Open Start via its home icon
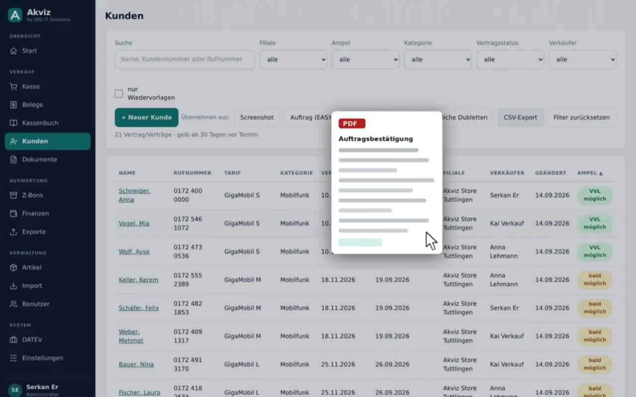Image resolution: width=636 pixels, height=397 pixels. point(13,51)
